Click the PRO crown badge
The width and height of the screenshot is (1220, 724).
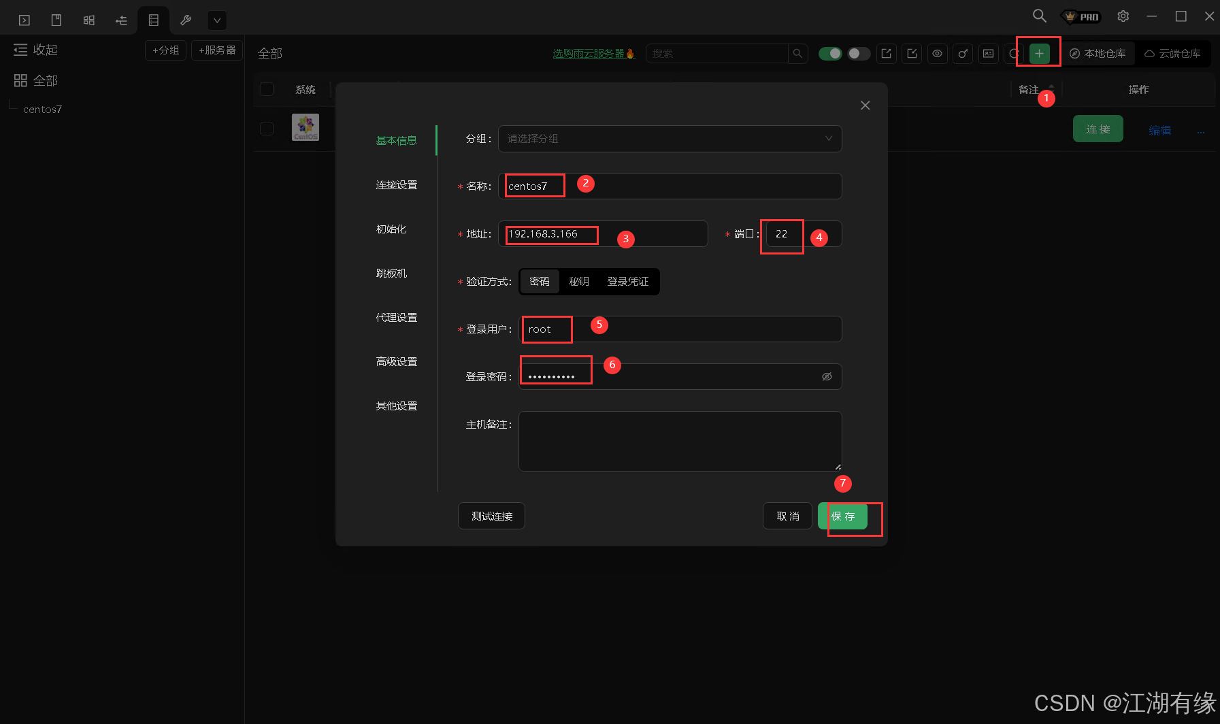click(1081, 16)
